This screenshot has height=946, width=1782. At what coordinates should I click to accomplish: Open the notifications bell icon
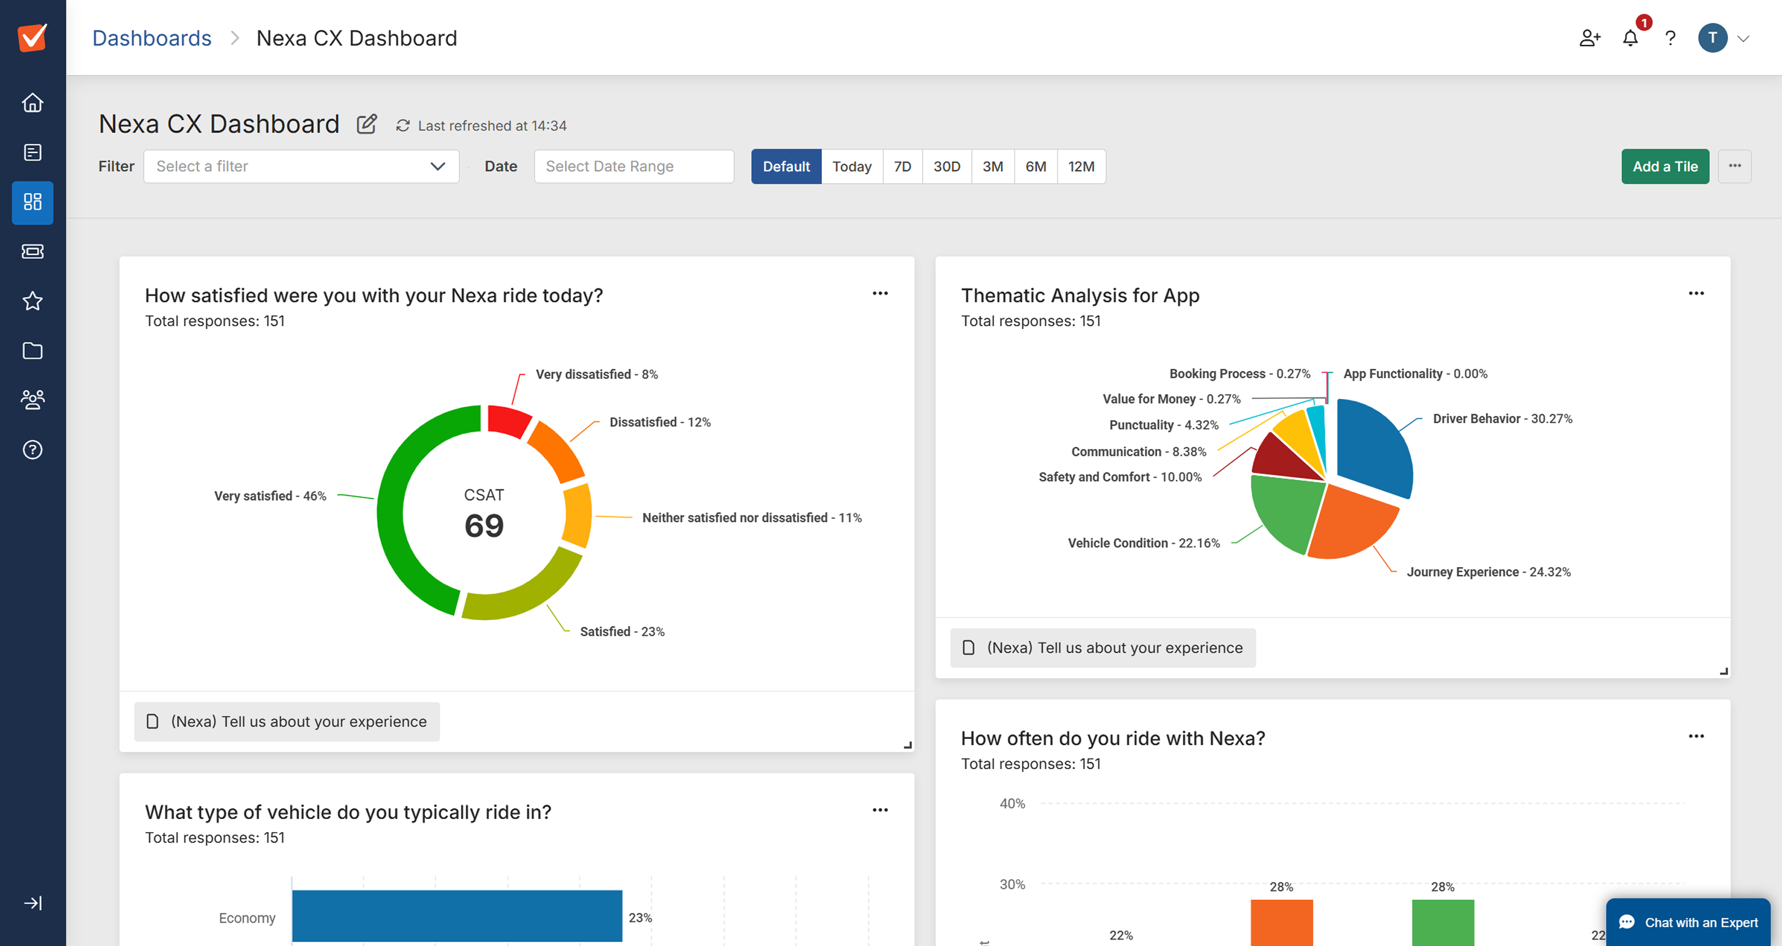(1630, 39)
